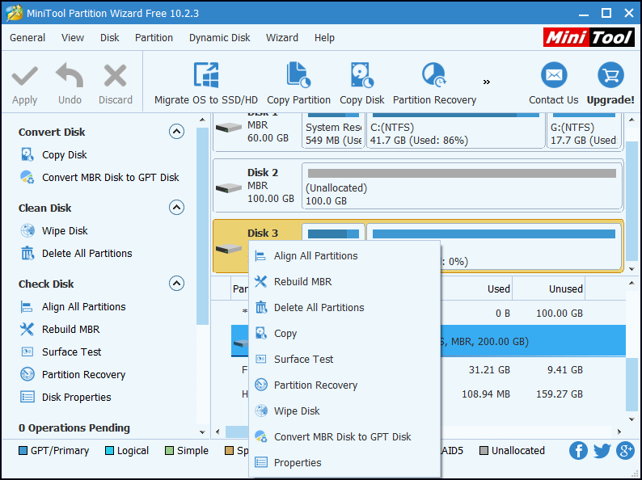Image resolution: width=642 pixels, height=480 pixels.
Task: Open the Facebook share icon
Action: coord(579,451)
